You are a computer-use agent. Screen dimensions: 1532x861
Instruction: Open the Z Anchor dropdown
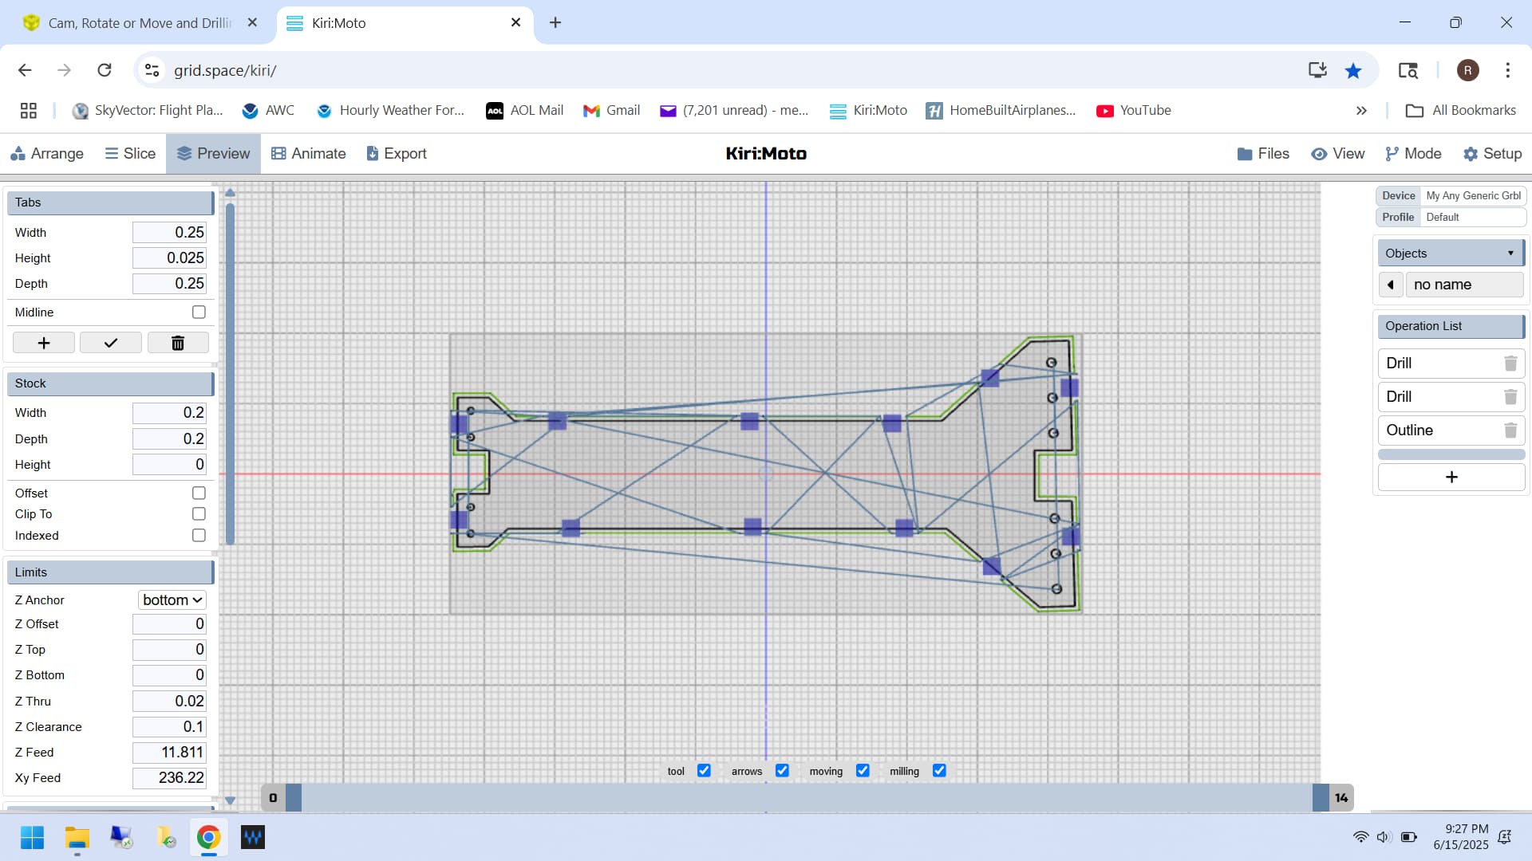pos(172,600)
